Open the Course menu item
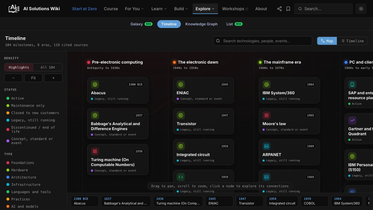Image resolution: width=373 pixels, height=210 pixels. pos(111,9)
